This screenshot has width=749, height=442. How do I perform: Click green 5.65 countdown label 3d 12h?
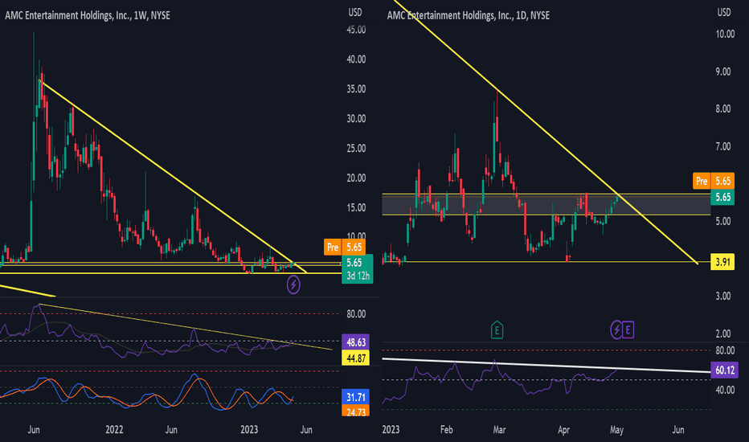click(358, 269)
